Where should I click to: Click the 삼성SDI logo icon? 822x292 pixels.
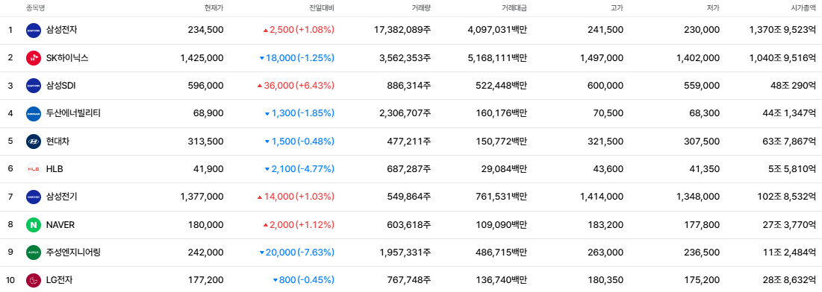(34, 86)
